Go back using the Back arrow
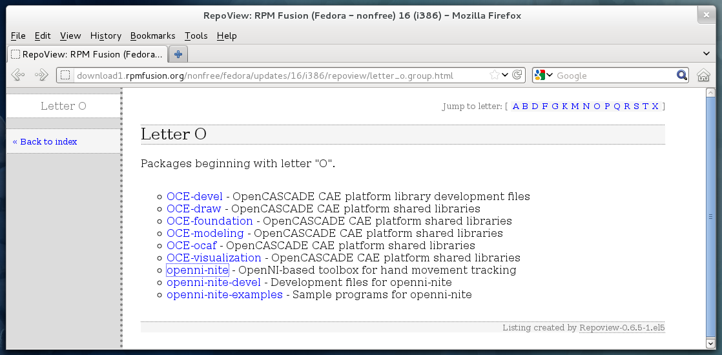 (18, 75)
